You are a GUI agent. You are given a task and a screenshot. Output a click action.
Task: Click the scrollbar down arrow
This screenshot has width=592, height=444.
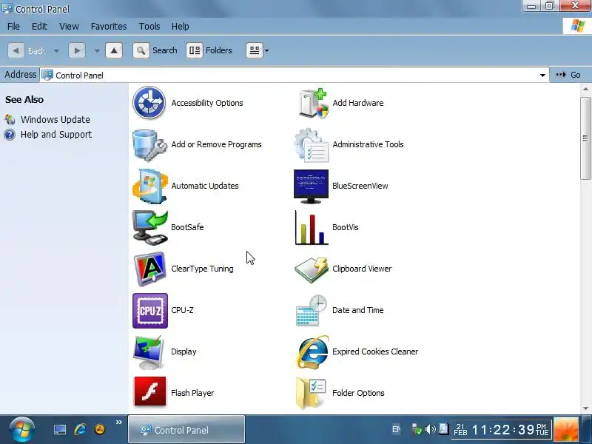coord(585,408)
